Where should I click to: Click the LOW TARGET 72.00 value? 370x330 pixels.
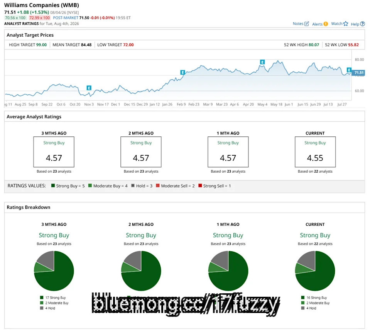pos(128,45)
